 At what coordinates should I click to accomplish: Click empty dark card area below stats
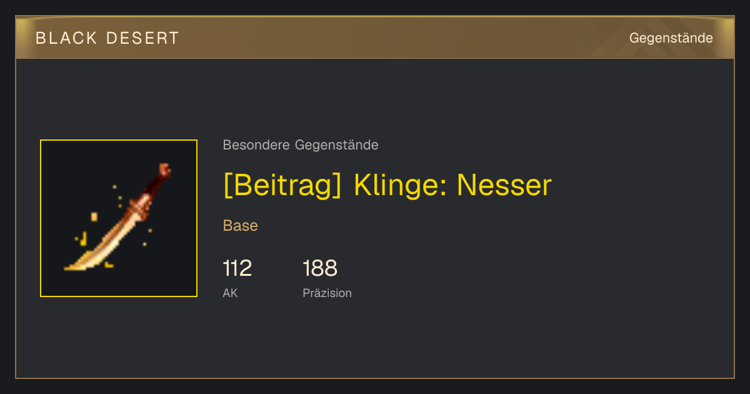(x=375, y=341)
